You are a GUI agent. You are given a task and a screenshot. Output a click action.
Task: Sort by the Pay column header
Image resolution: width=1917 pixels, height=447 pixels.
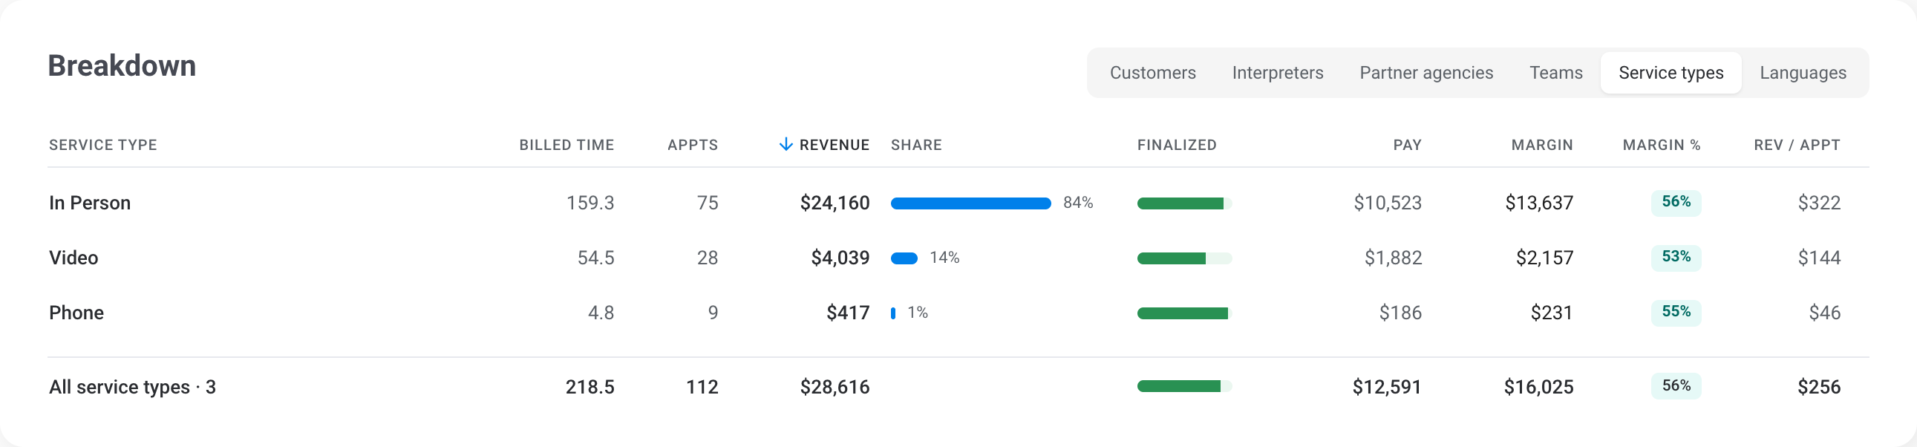(1407, 145)
